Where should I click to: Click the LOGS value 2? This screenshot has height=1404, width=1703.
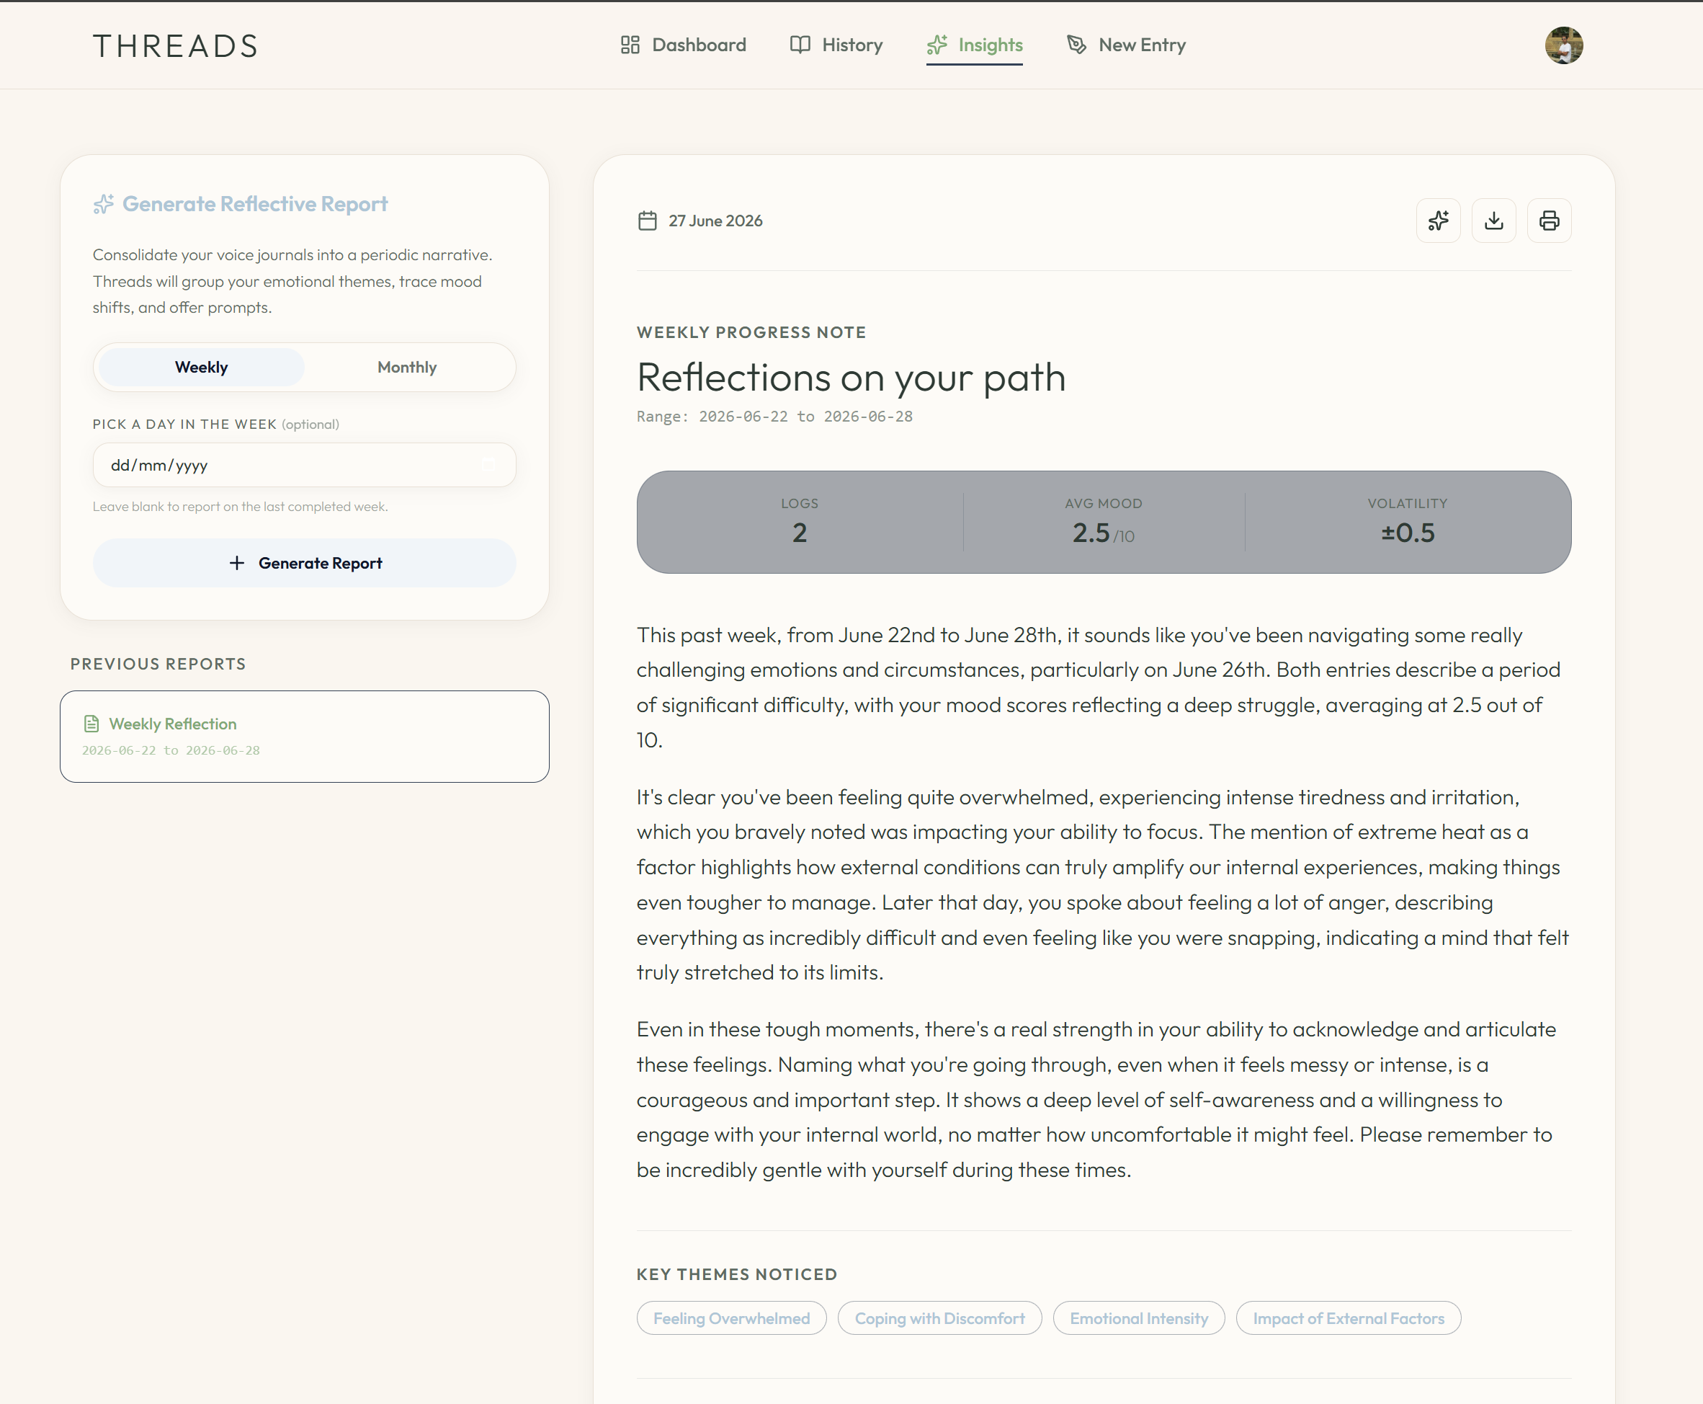click(x=800, y=533)
